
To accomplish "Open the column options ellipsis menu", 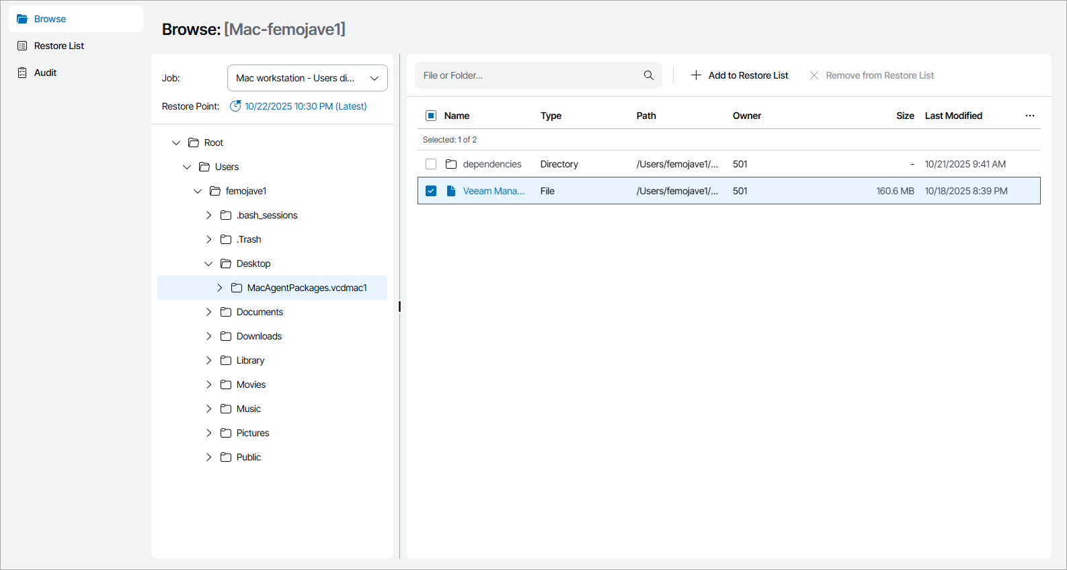I will pos(1029,116).
